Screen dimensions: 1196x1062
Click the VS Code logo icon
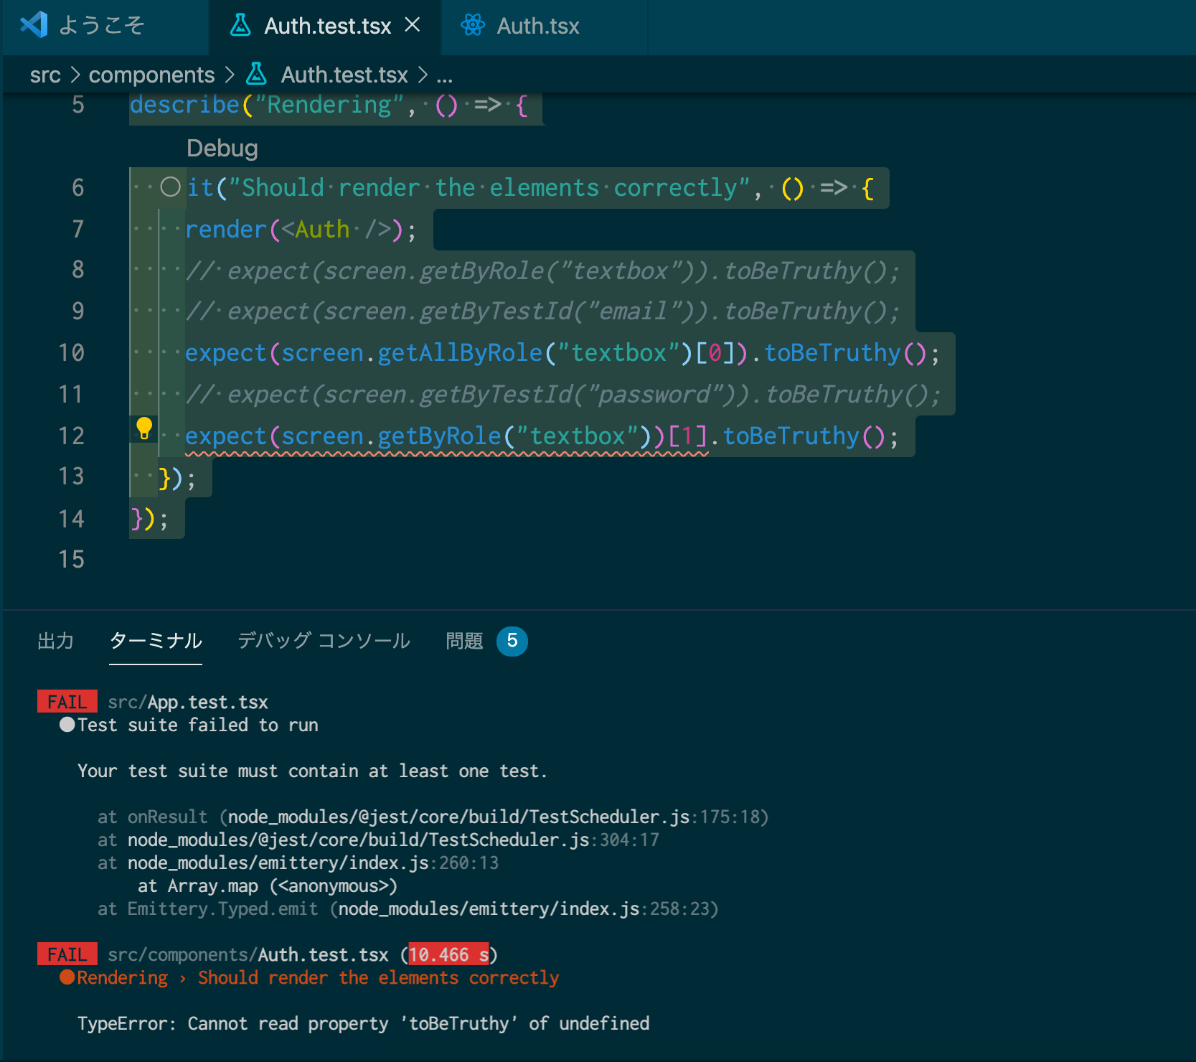click(x=34, y=25)
